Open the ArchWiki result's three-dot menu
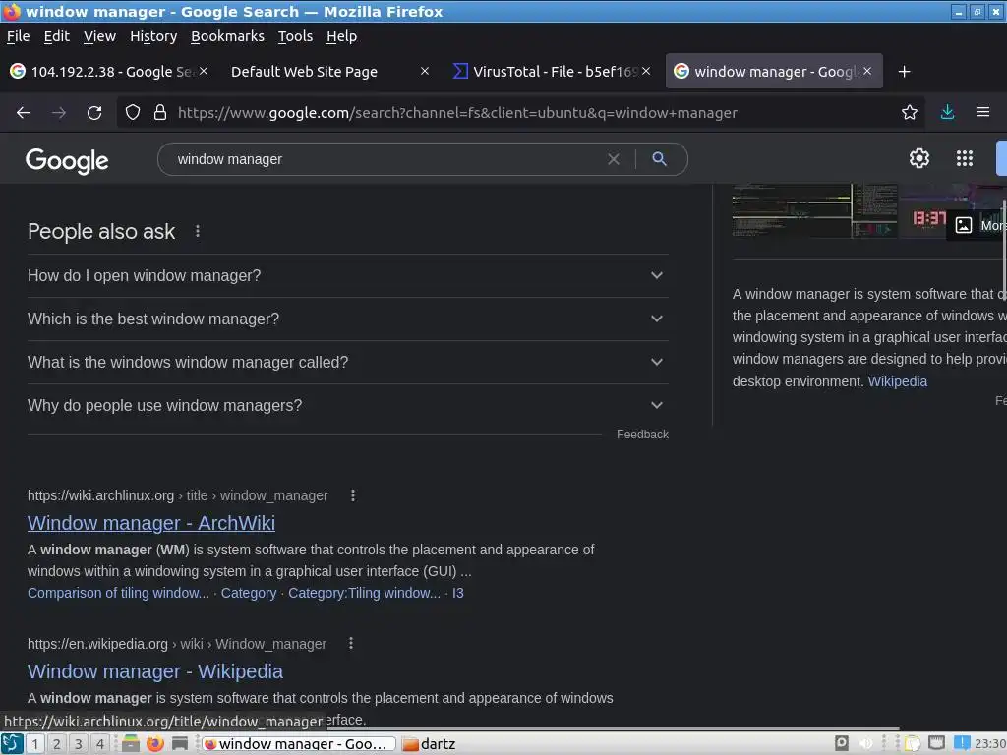The height and width of the screenshot is (755, 1007). click(353, 495)
